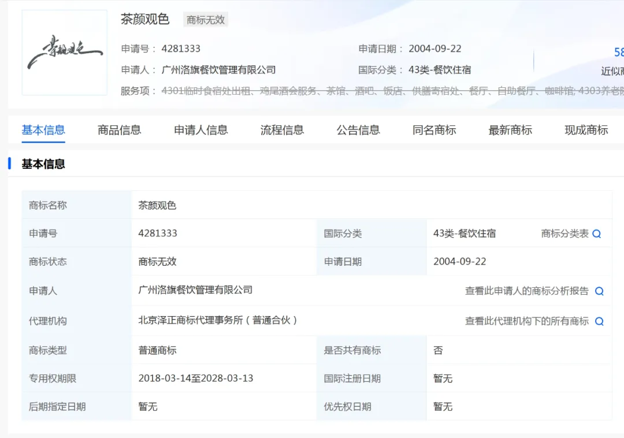Switch to the 基本信息 tab
The image size is (624, 438).
point(43,130)
